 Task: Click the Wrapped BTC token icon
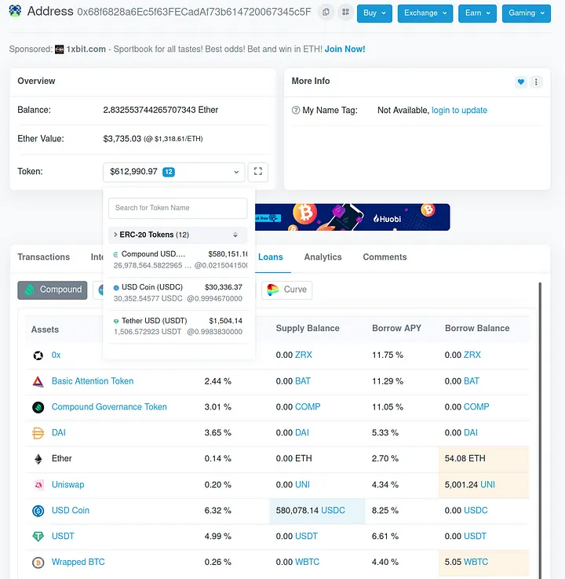point(38,563)
